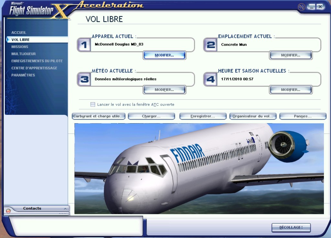This screenshot has height=238, width=331.
Task: Open the Centre d'apprentissage section
Action: pyautogui.click(x=34, y=68)
